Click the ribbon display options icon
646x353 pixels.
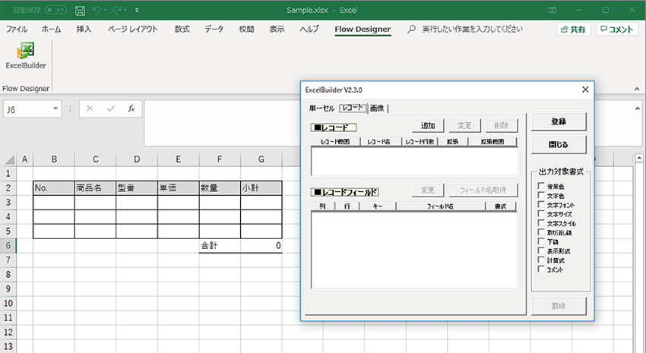coord(553,10)
